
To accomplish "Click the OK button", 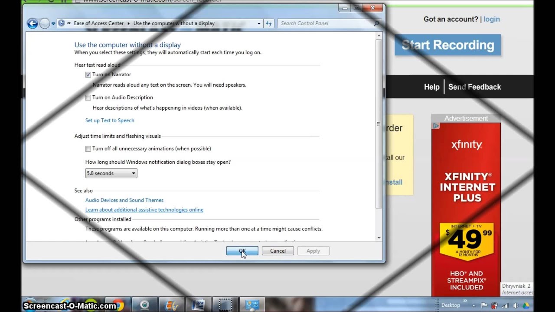I will (x=242, y=251).
